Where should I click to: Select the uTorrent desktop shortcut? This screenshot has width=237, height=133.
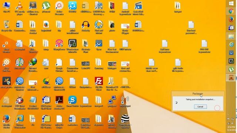click(x=46, y=7)
